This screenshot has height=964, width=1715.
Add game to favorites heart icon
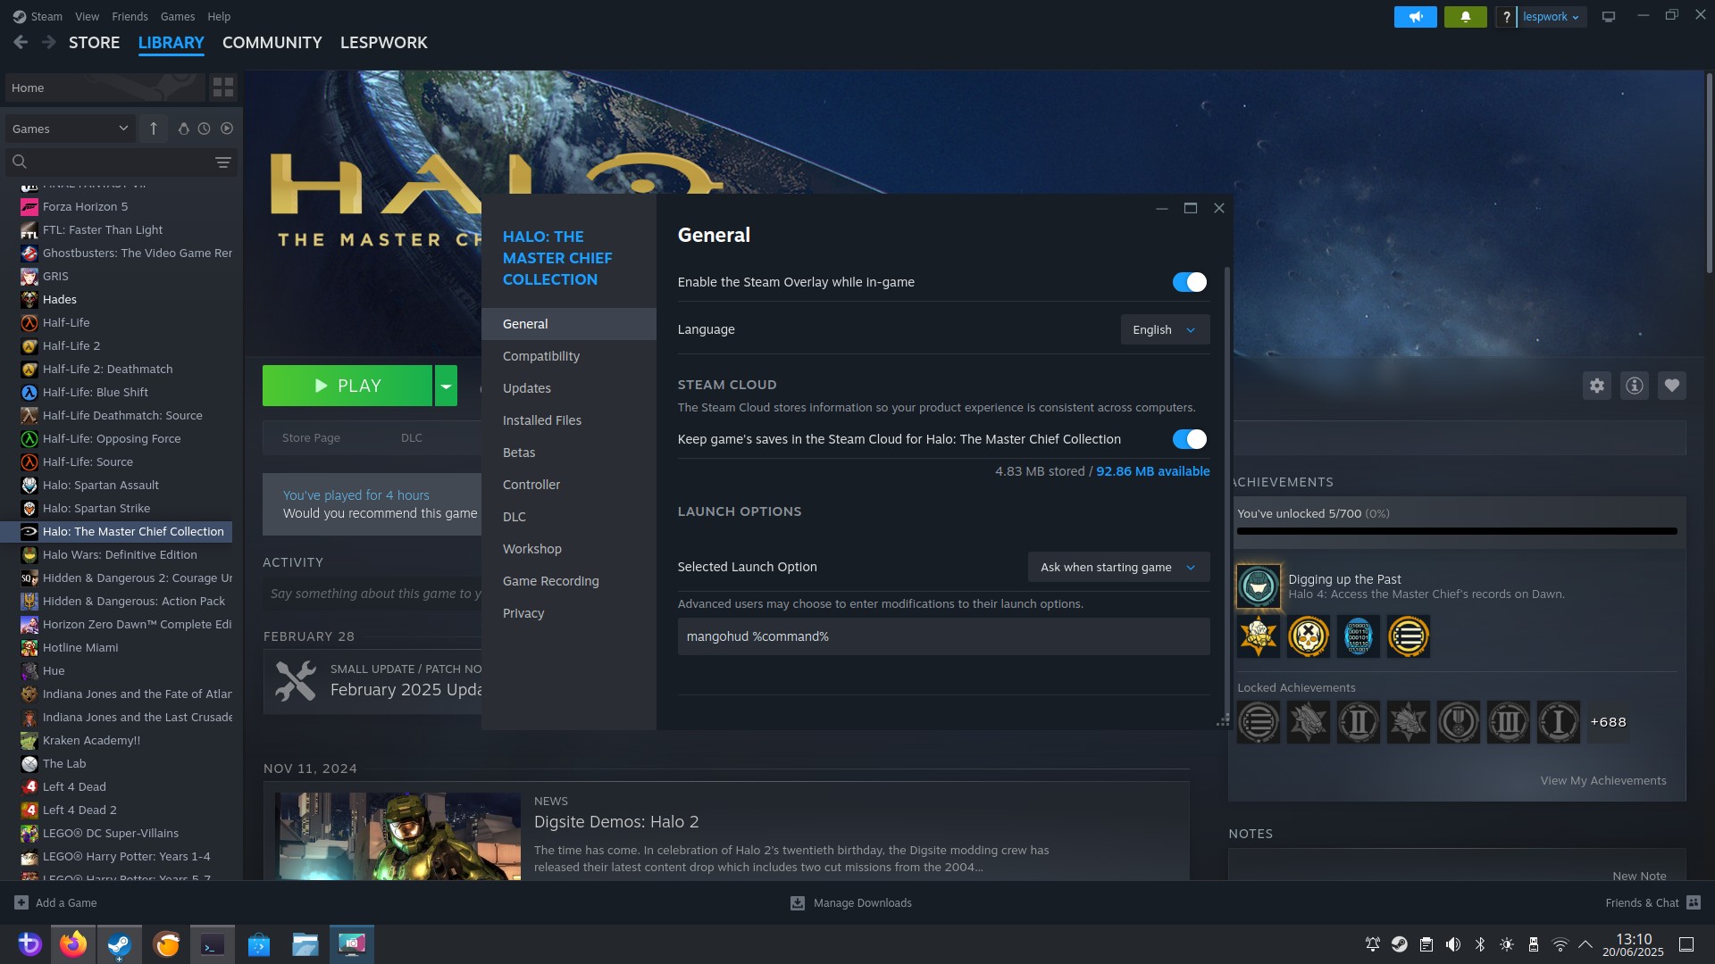pos(1672,386)
